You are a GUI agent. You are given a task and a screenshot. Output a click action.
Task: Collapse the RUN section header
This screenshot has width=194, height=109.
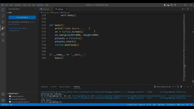[x=22, y=13]
